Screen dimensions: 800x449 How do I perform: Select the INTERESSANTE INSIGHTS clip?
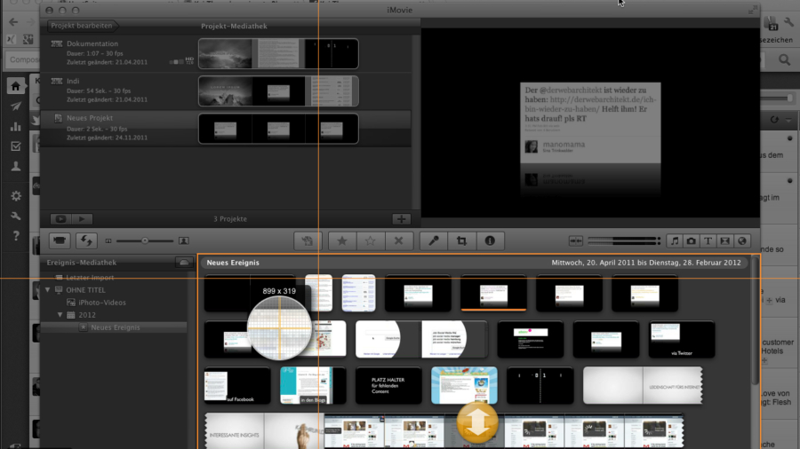point(264,431)
